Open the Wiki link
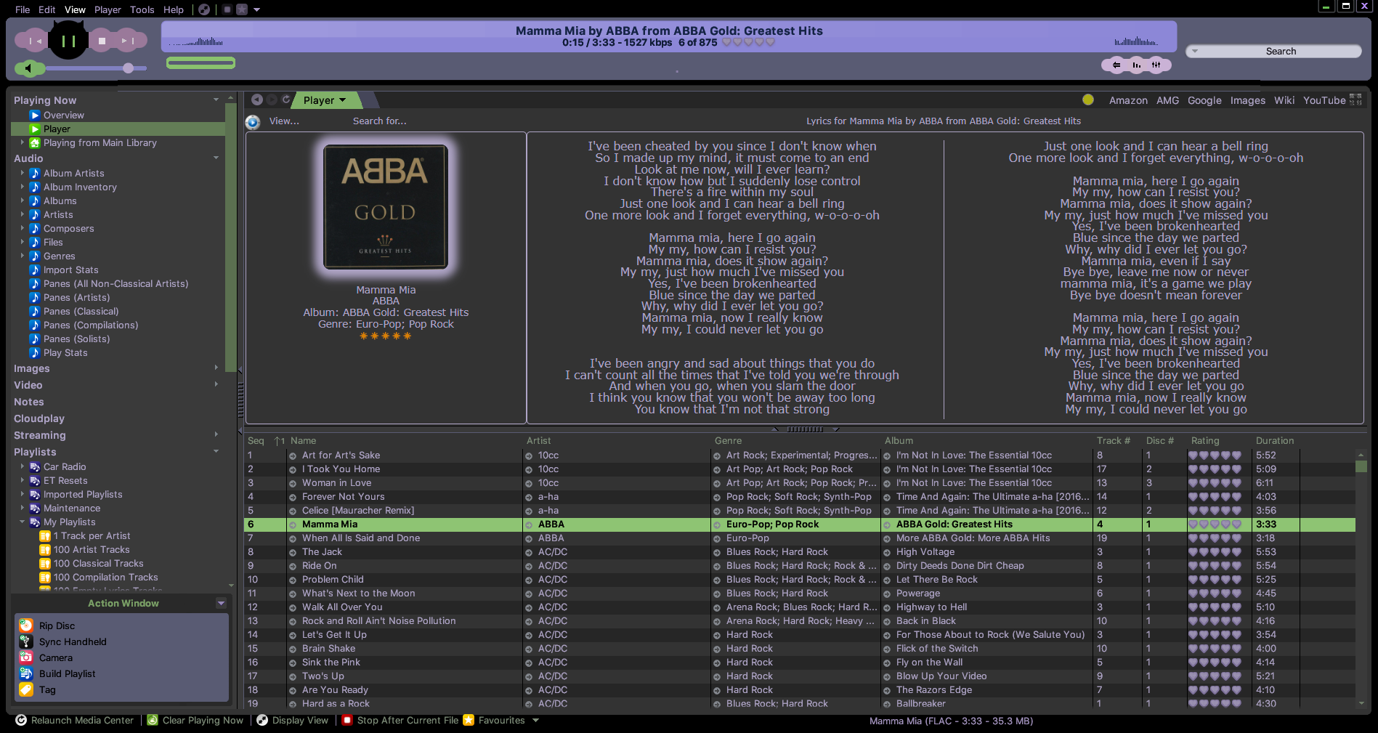Viewport: 1378px width, 733px height. (1284, 100)
